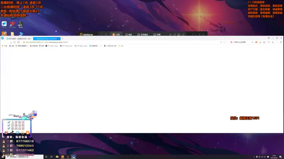
Task: Tick the first checkbox in the overlay widget
Action: click(x=9, y=122)
